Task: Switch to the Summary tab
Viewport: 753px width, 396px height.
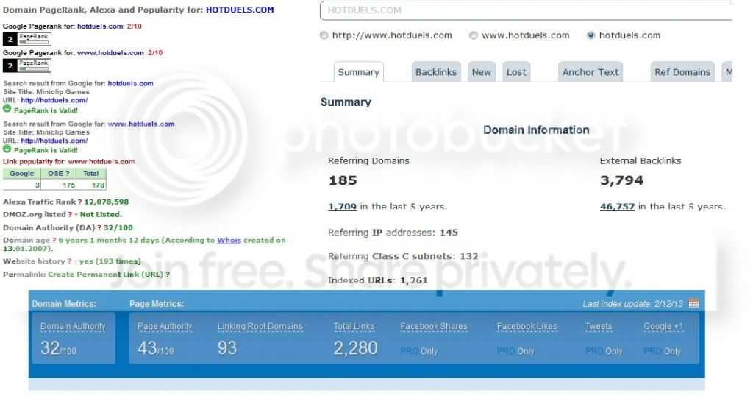Action: (358, 72)
